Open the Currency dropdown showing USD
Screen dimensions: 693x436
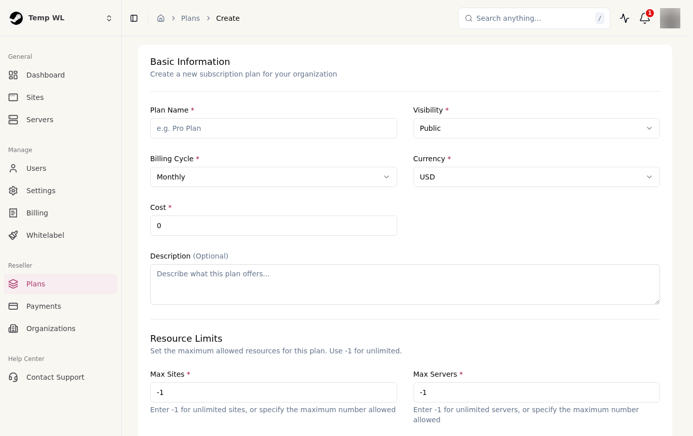(x=536, y=177)
